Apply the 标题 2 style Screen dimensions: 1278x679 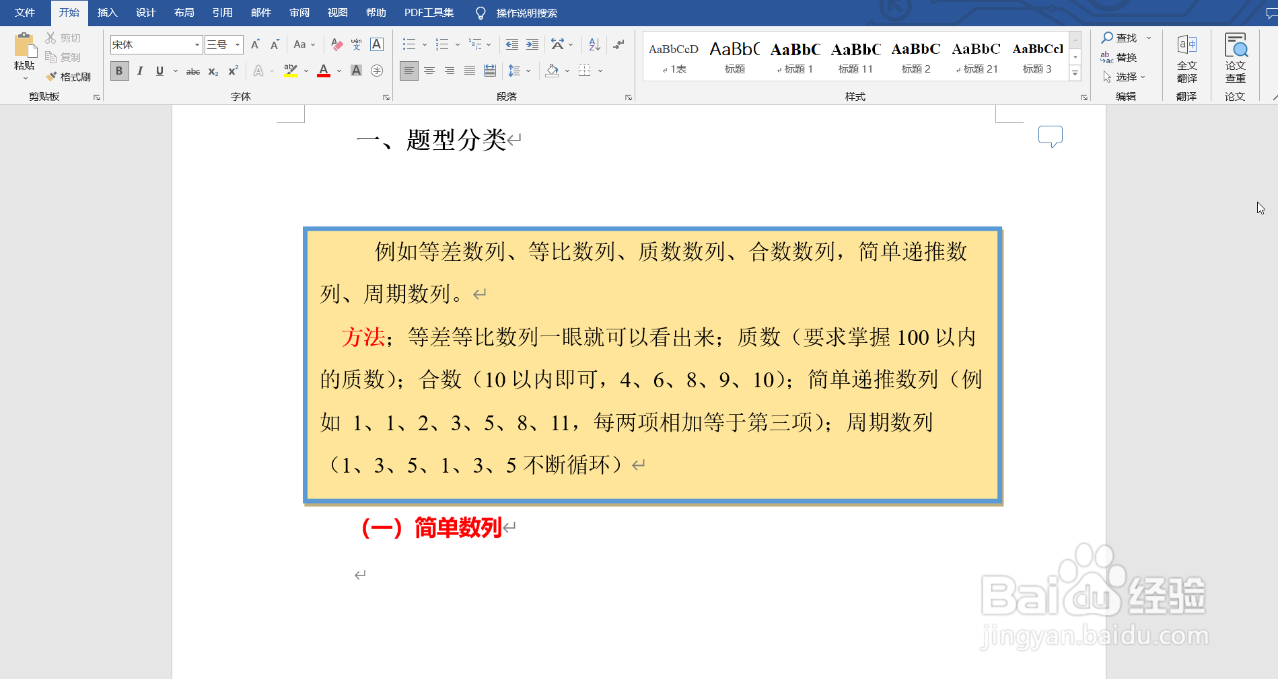click(x=916, y=57)
